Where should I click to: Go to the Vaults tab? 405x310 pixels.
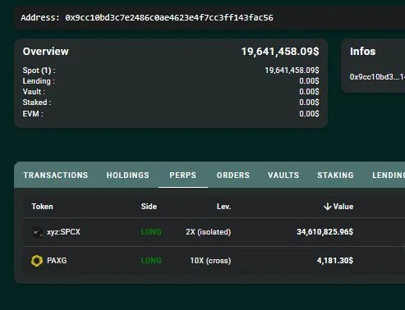tap(283, 176)
